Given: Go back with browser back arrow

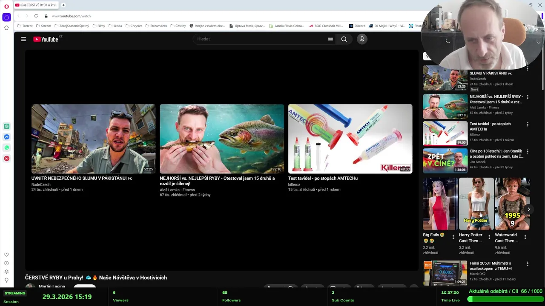Looking at the screenshot, I should point(19,16).
